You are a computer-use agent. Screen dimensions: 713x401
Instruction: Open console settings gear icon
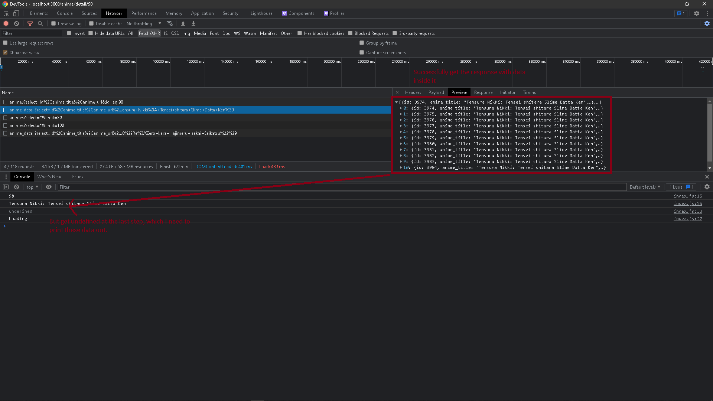707,187
